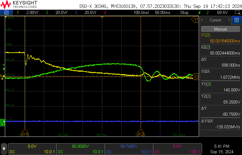242x155 pixels.
Task: Select the Y2 cursor value 59.2500V
Action: (232, 102)
